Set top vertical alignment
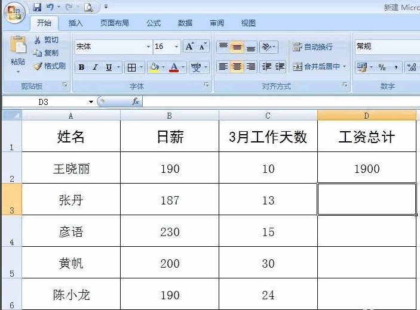The width and height of the screenshot is (420, 310). pyautogui.click(x=223, y=46)
